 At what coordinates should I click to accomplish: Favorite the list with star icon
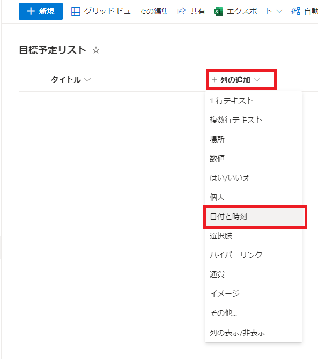pos(96,50)
